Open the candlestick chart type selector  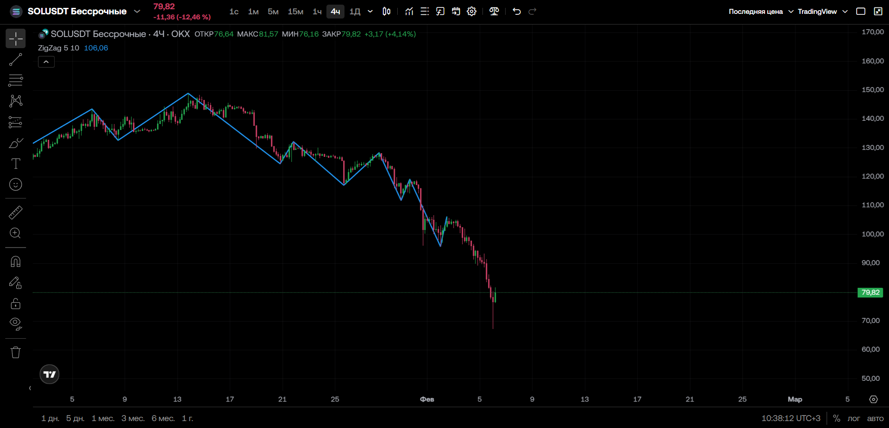coord(387,12)
